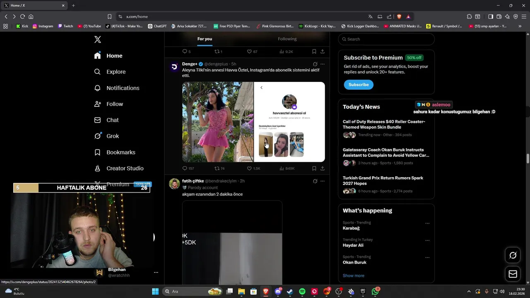This screenshot has width=530, height=298.
Task: Open browser extensions puzzle icon
Action: (x=469, y=17)
